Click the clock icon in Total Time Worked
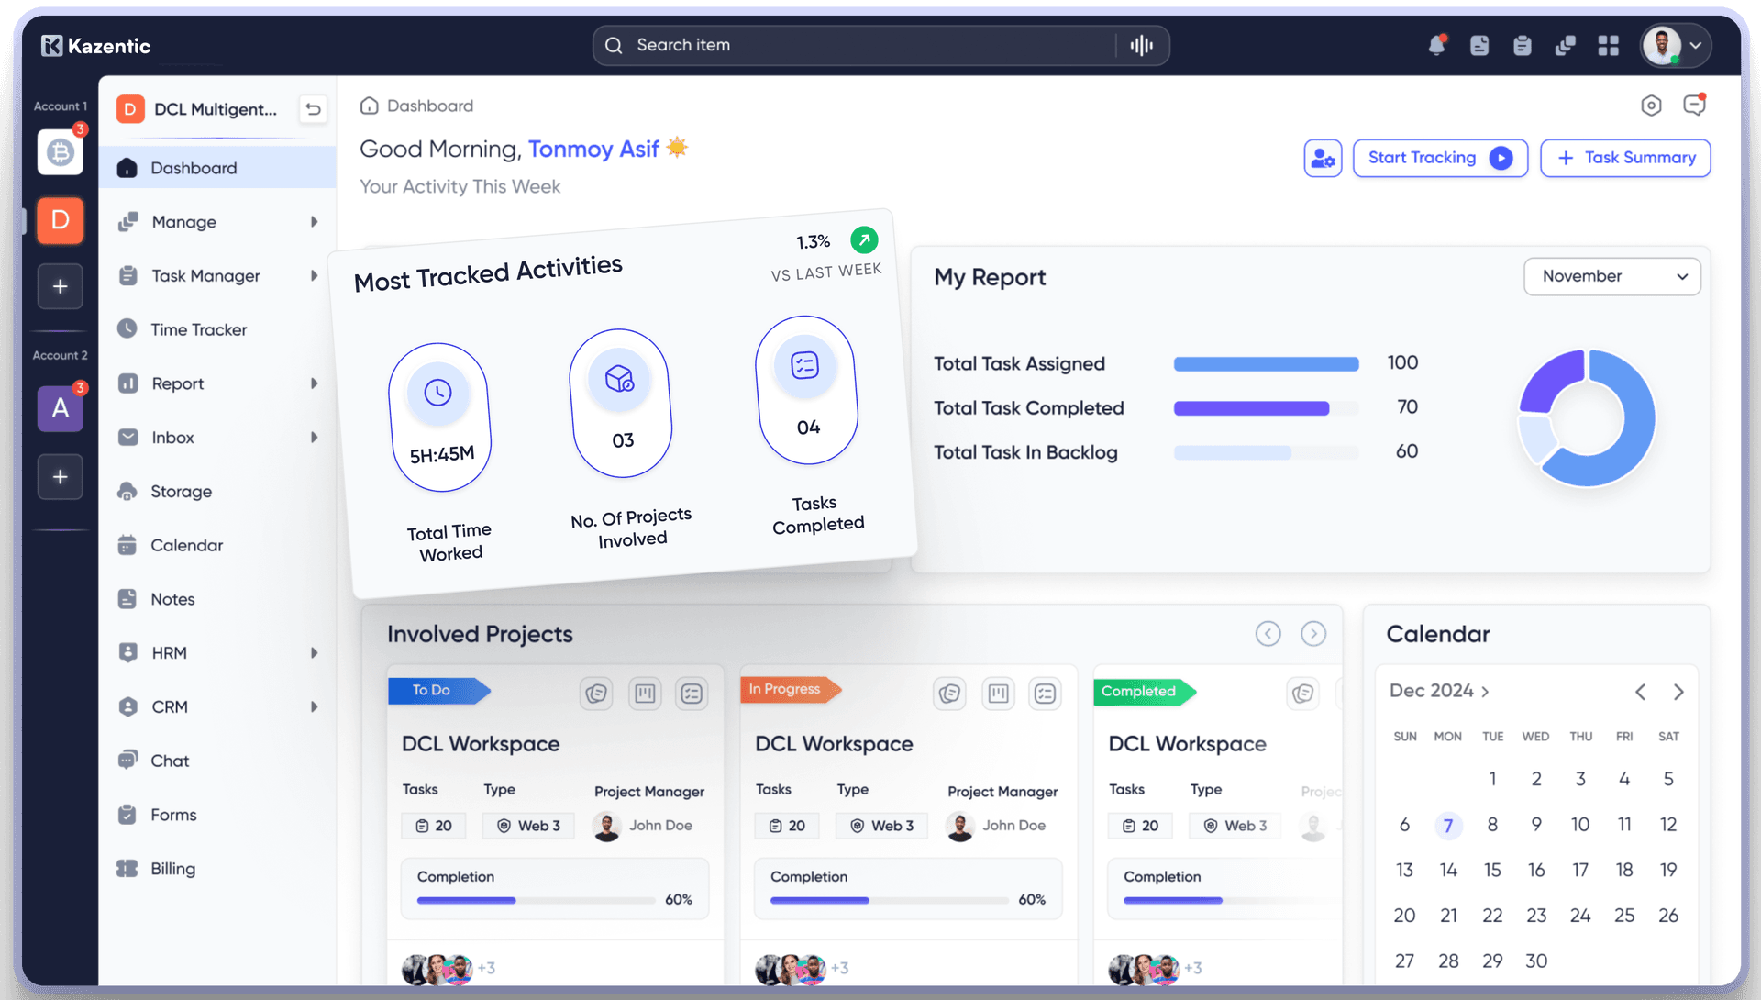This screenshot has width=1761, height=1000. point(438,393)
